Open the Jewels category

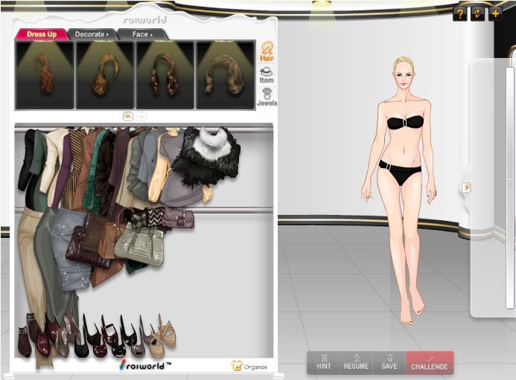(x=267, y=97)
